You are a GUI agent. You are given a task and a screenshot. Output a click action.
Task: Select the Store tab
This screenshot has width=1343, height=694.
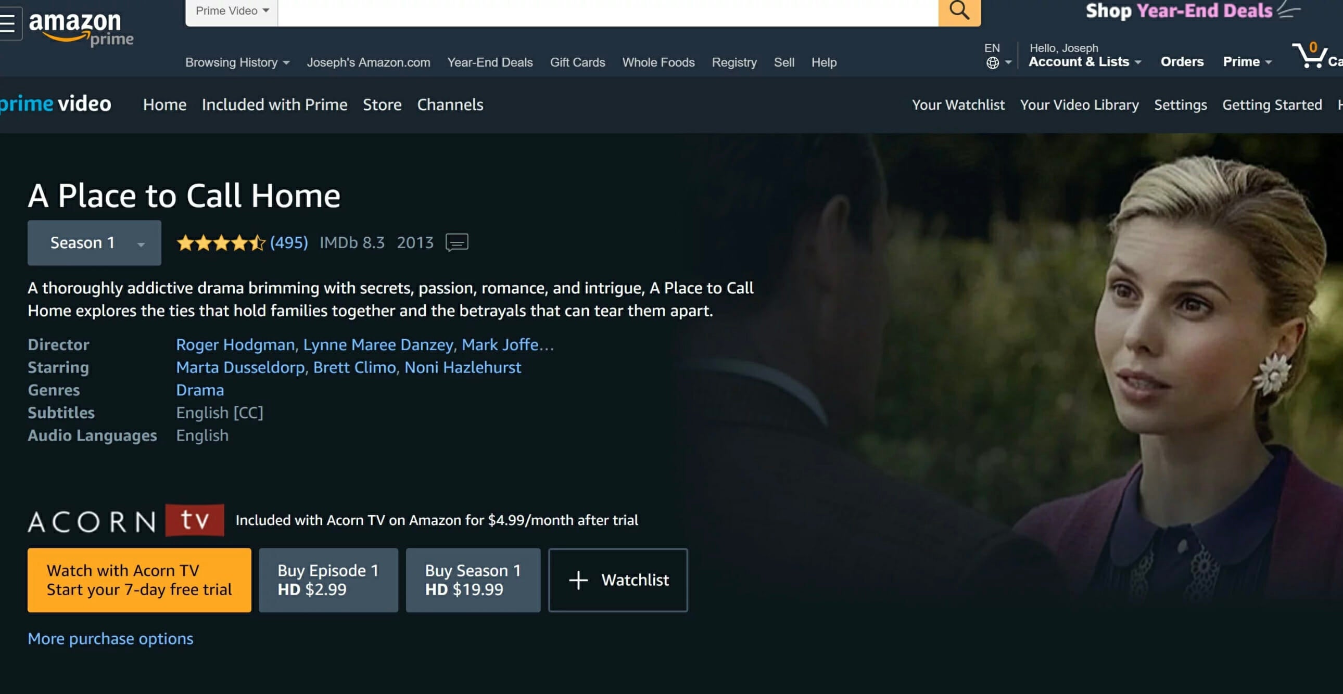click(383, 105)
